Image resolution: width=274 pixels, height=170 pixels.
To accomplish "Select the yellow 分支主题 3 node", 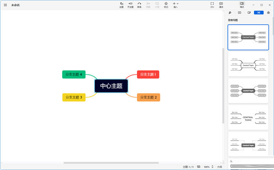I will point(74,97).
